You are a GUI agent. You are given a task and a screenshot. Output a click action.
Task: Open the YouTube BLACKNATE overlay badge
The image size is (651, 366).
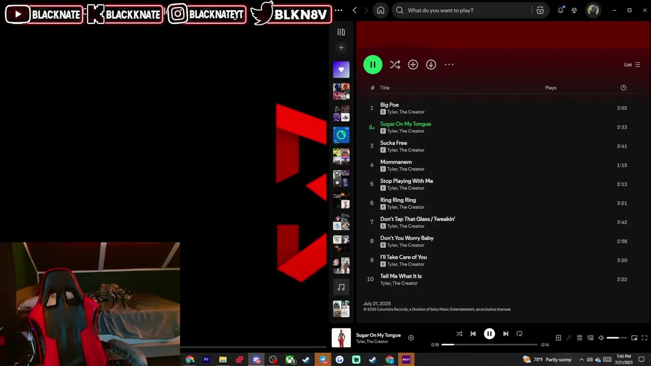[44, 14]
